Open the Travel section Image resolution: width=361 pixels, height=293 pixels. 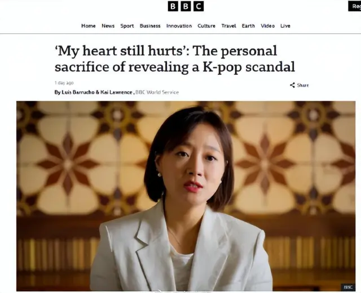pos(228,26)
